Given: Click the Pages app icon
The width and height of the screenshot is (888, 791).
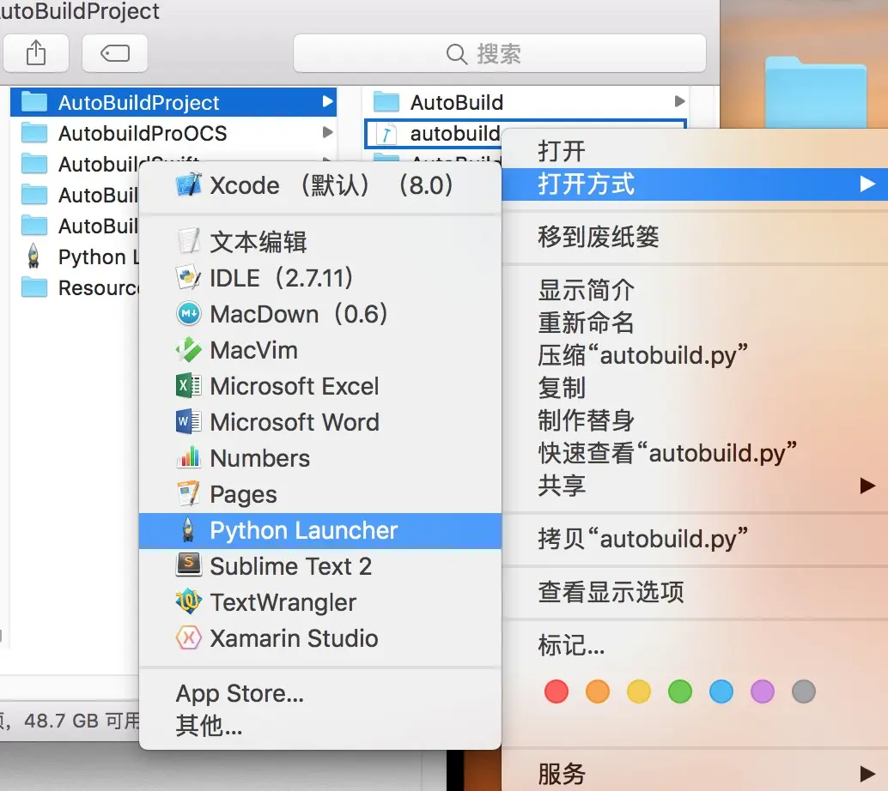Looking at the screenshot, I should [x=189, y=494].
